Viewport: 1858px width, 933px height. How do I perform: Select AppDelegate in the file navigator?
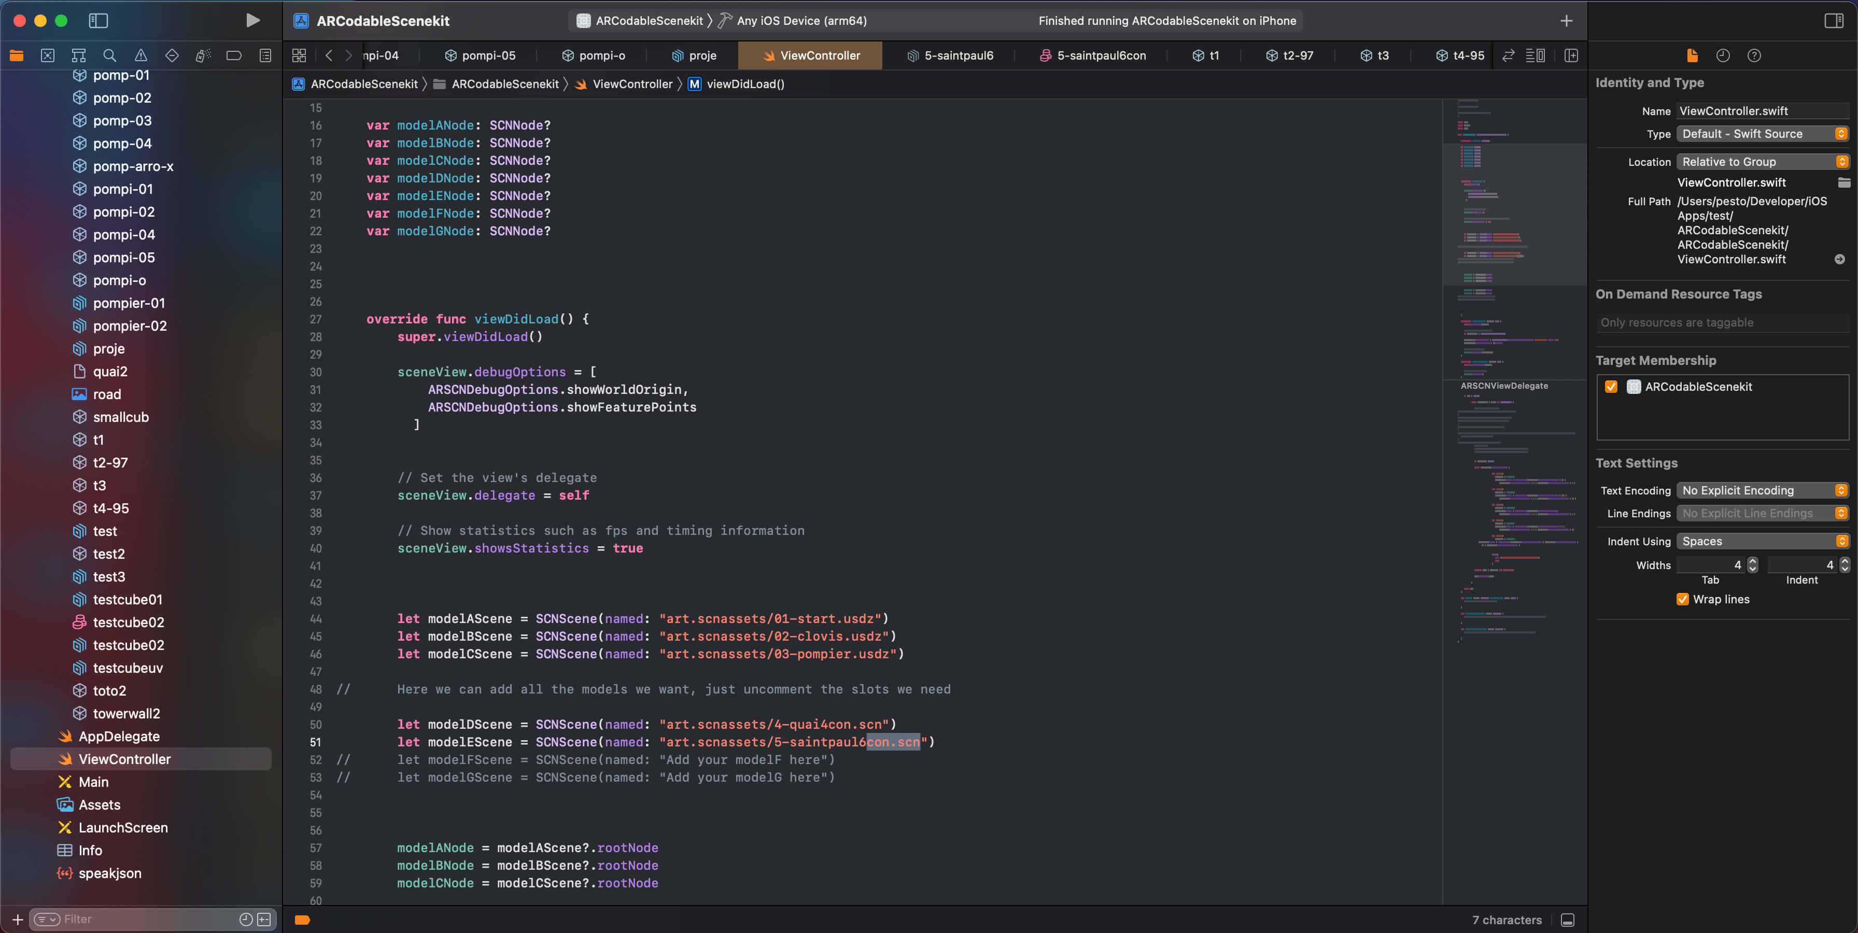119,736
